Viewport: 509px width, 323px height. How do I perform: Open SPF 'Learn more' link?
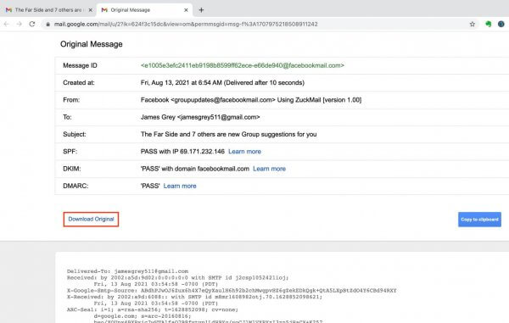(244, 152)
